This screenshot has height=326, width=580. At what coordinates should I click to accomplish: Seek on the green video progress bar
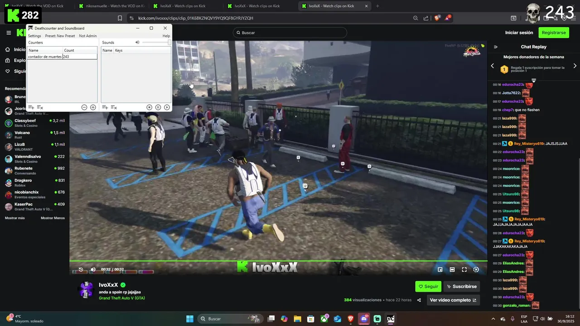pos(278,261)
